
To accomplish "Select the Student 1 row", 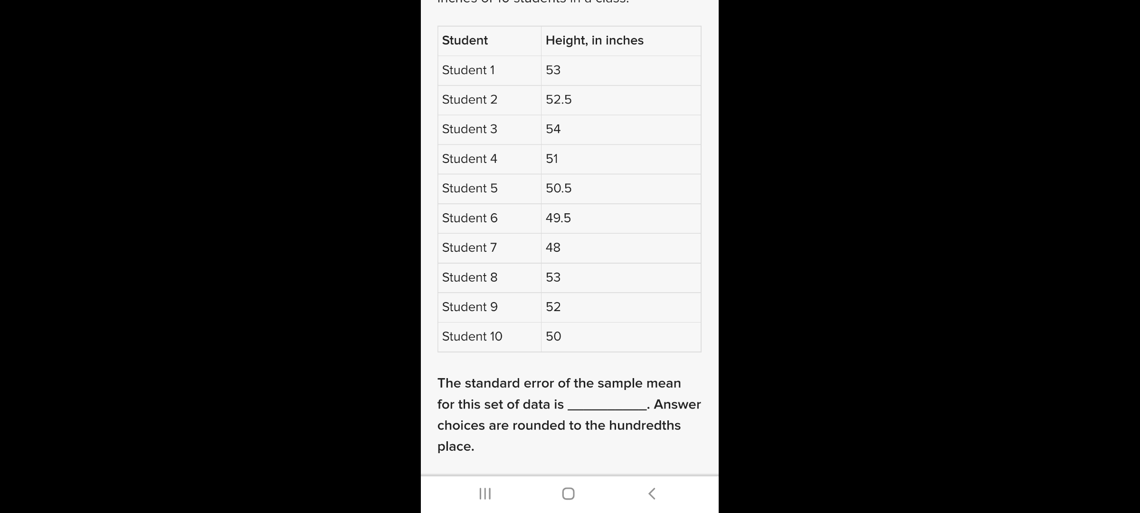I will [468, 70].
